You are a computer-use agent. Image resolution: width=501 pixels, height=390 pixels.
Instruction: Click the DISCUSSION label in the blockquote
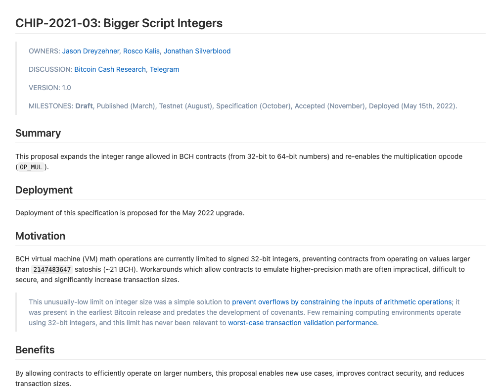coord(50,69)
